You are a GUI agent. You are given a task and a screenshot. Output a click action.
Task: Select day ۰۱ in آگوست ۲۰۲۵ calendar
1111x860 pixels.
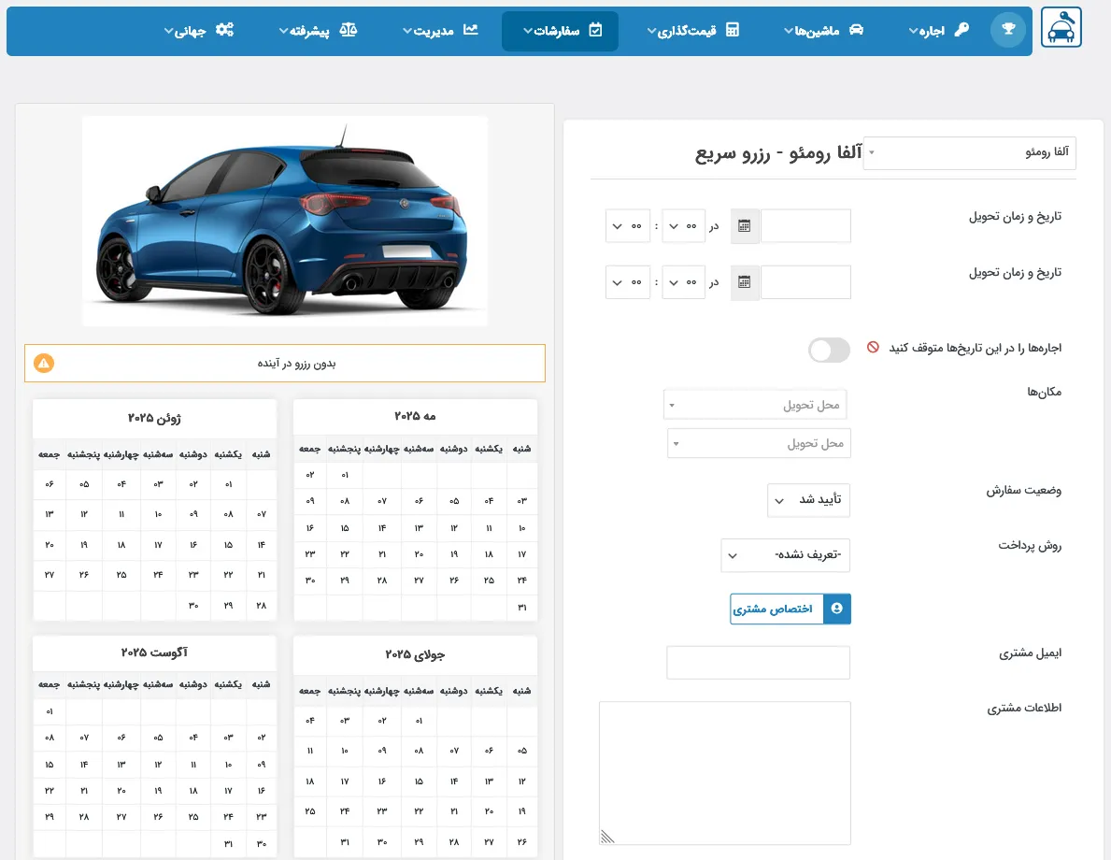coord(49,711)
